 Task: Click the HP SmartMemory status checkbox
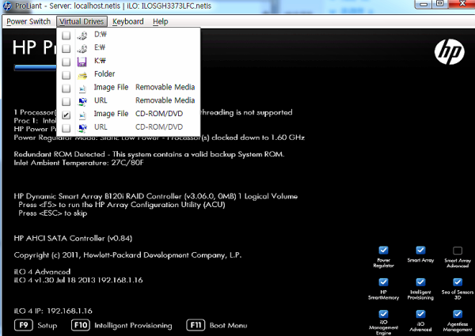click(383, 282)
